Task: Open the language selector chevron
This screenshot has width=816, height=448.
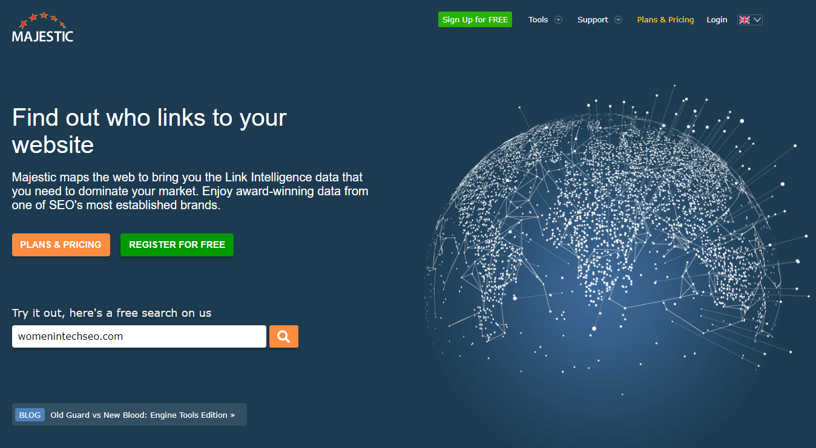Action: click(x=757, y=20)
